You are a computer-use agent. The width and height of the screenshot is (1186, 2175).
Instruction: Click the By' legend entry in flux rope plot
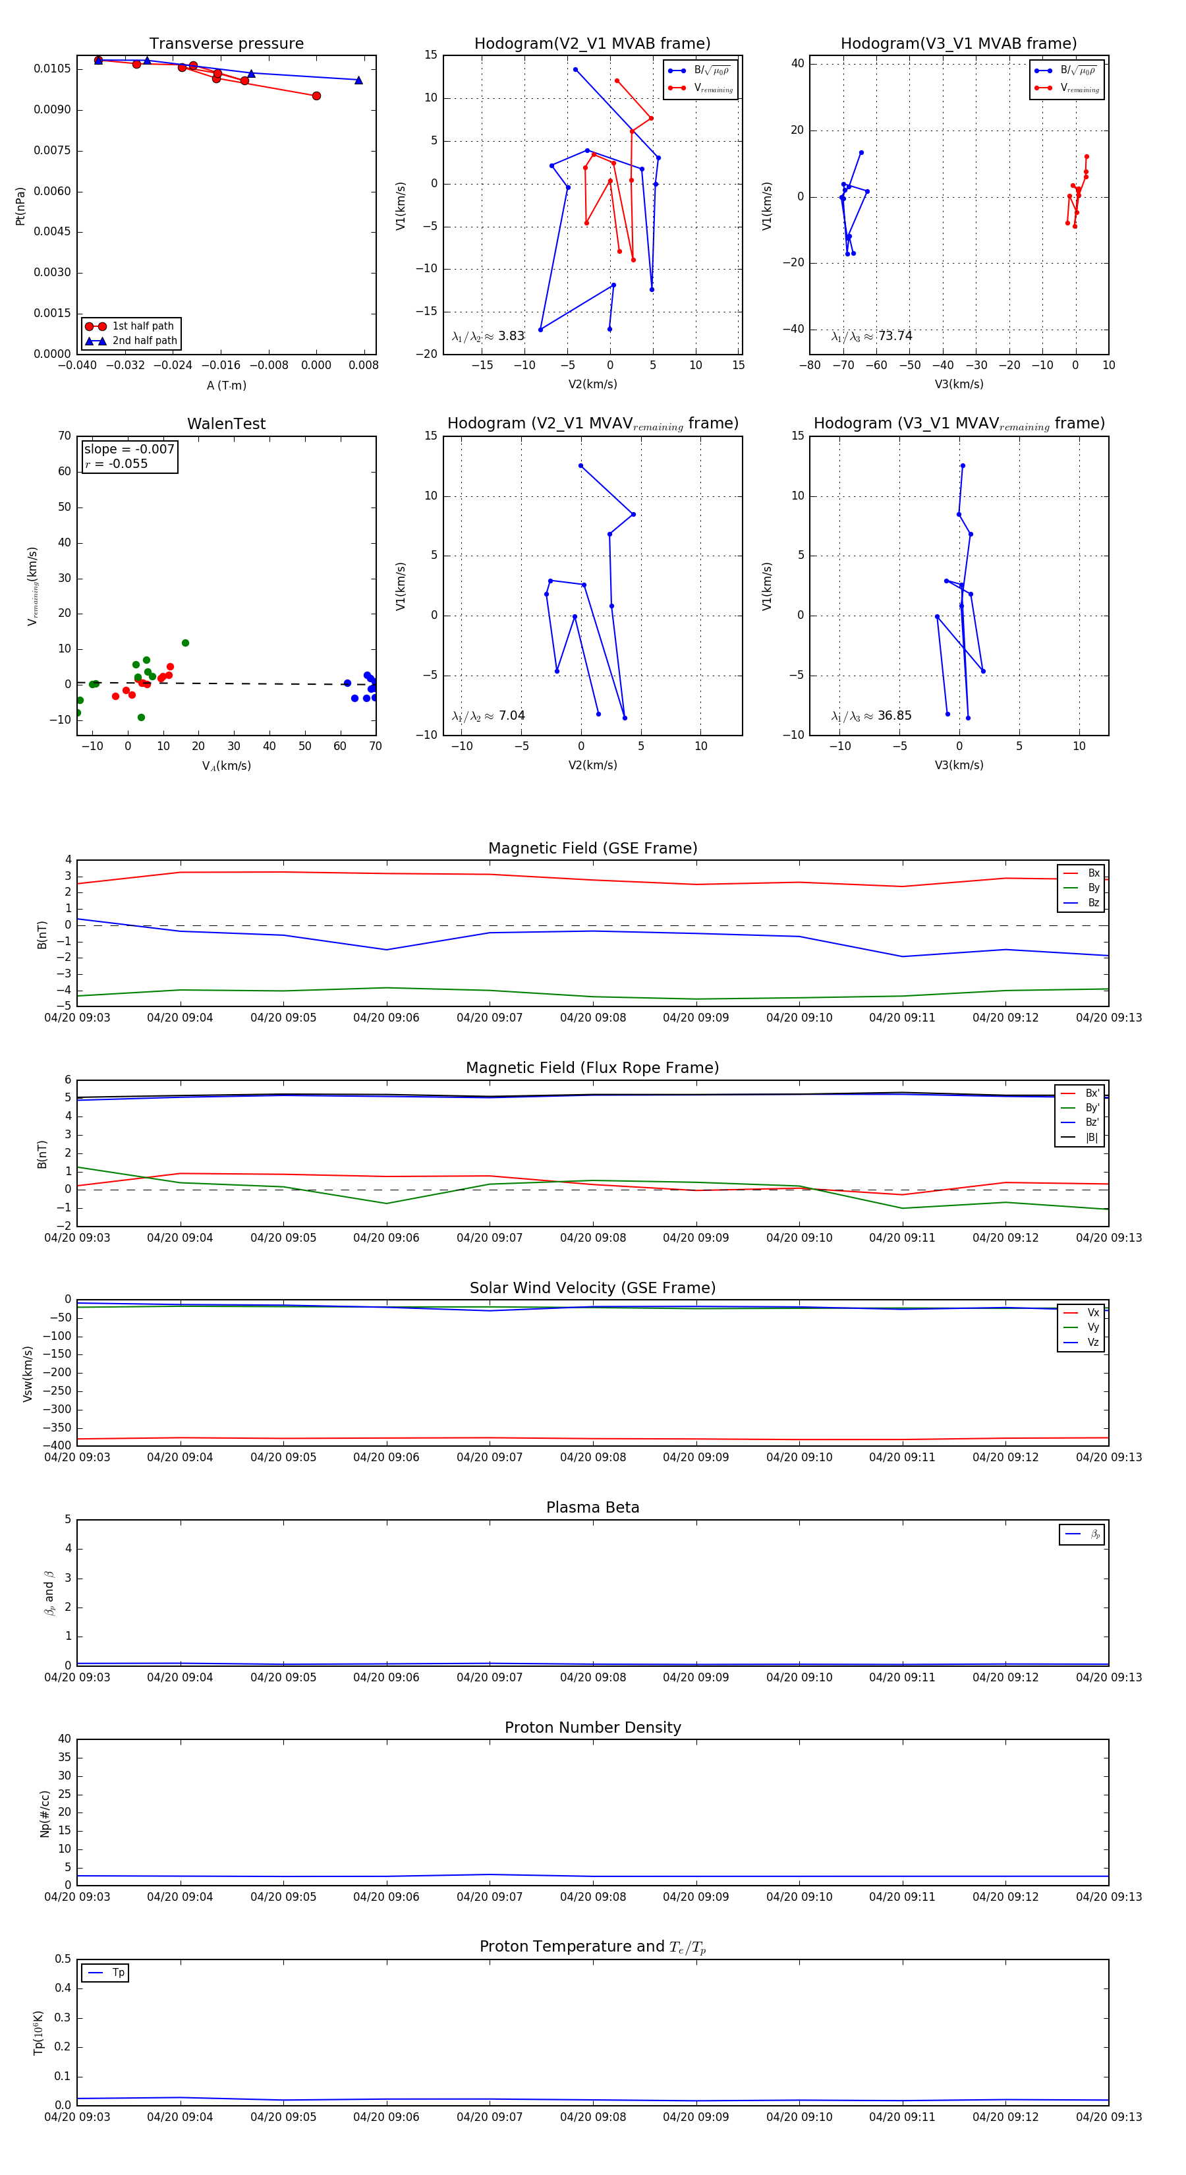tap(1080, 1108)
